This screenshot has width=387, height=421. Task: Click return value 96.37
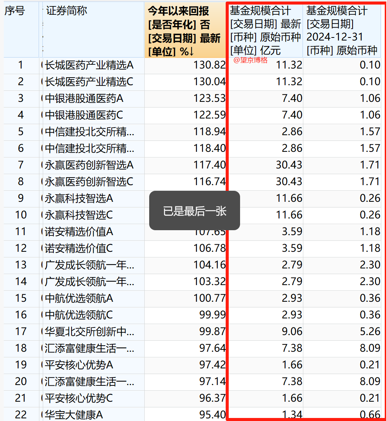[x=212, y=398]
